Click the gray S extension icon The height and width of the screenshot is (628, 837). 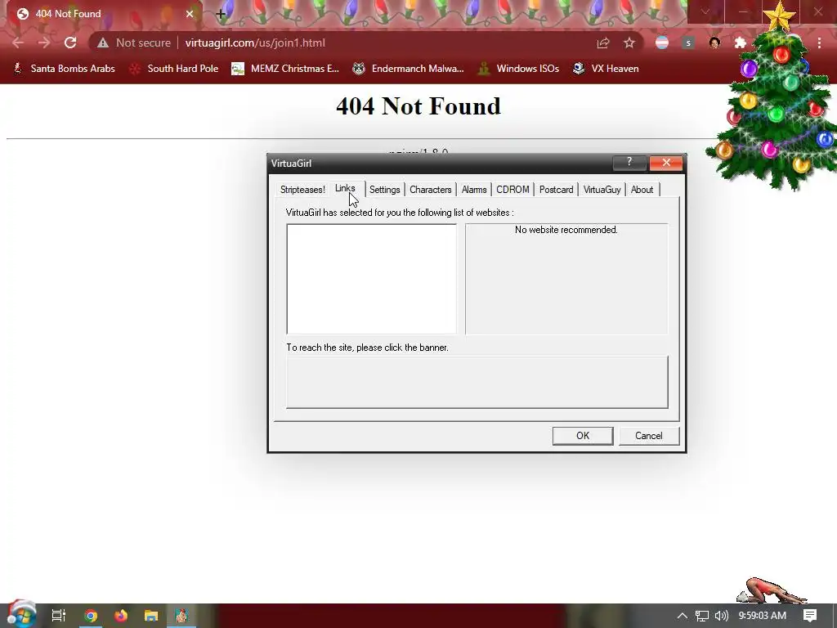688,43
